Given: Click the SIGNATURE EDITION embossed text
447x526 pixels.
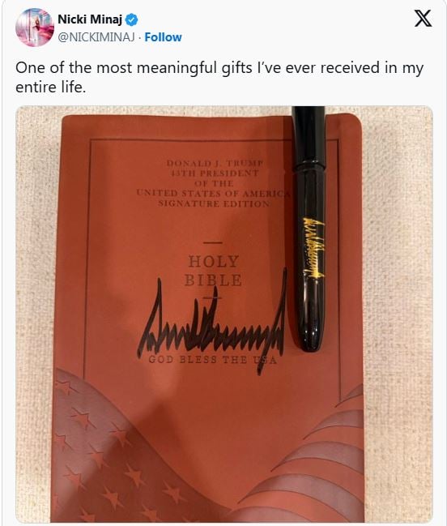Looking at the screenshot, I should pyautogui.click(x=214, y=203).
